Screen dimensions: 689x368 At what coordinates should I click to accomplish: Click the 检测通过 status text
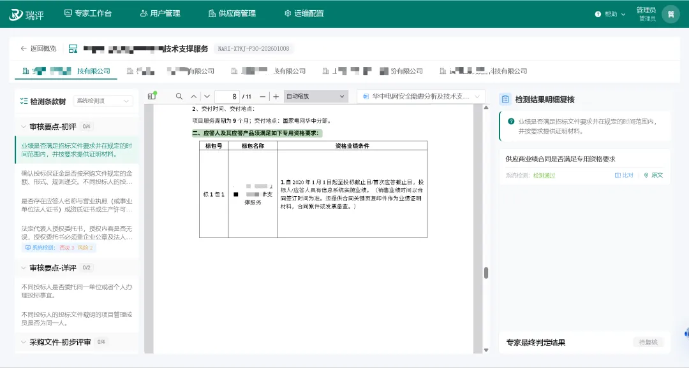(544, 176)
